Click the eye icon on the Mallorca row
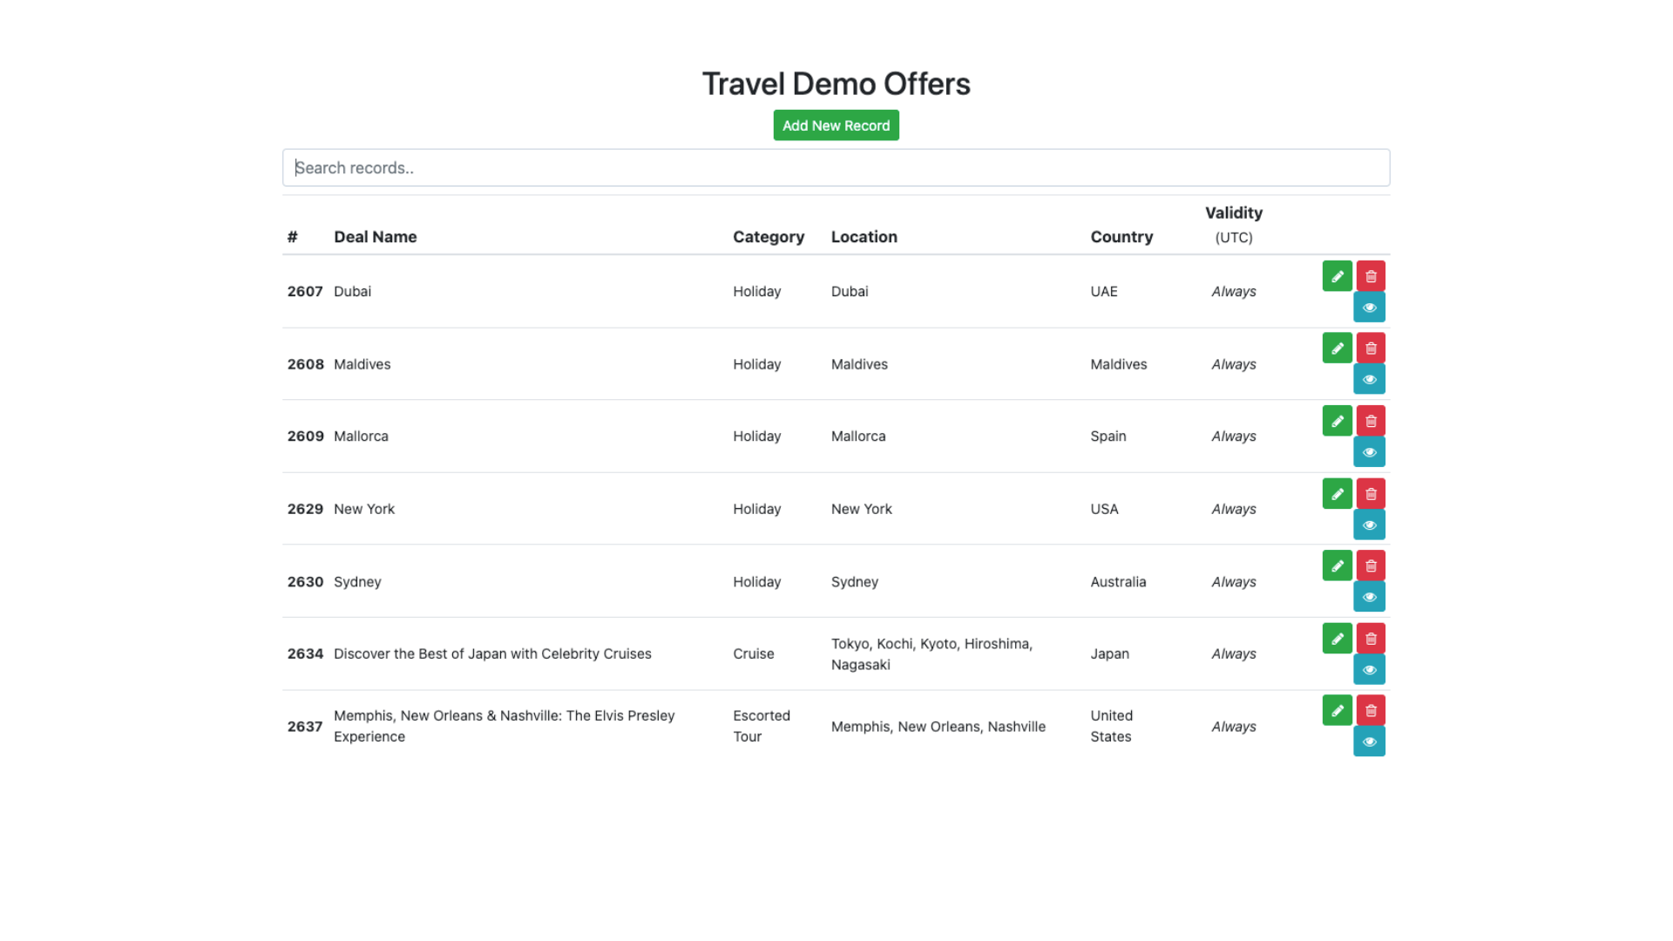1673x941 pixels. point(1369,451)
